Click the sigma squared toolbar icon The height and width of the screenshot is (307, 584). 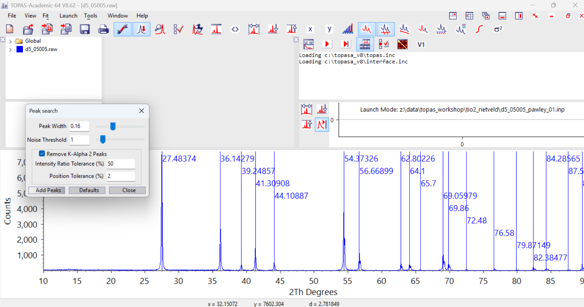(498, 29)
